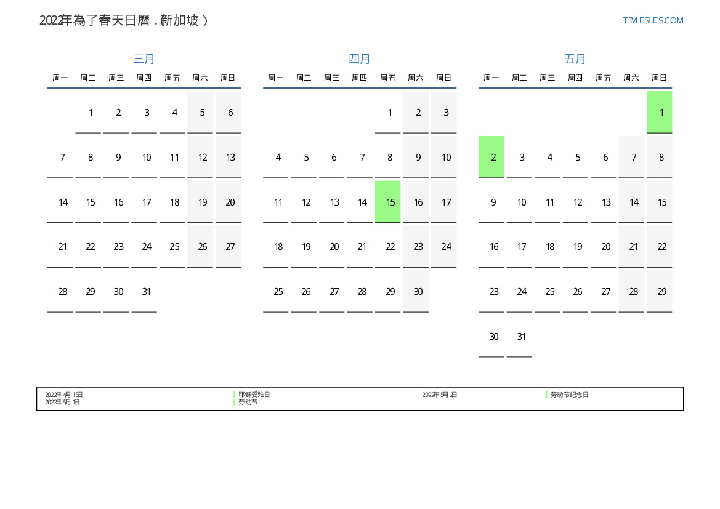This screenshot has width=720, height=509.
Task: Click the 耶稣受难日 legend entry
Action: coord(254,395)
